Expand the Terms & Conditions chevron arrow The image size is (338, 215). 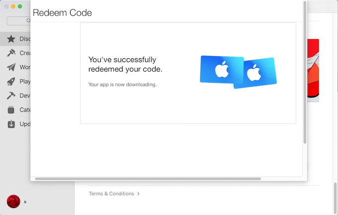[138, 194]
